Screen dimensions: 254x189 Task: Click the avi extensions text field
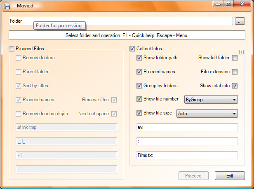point(187,127)
